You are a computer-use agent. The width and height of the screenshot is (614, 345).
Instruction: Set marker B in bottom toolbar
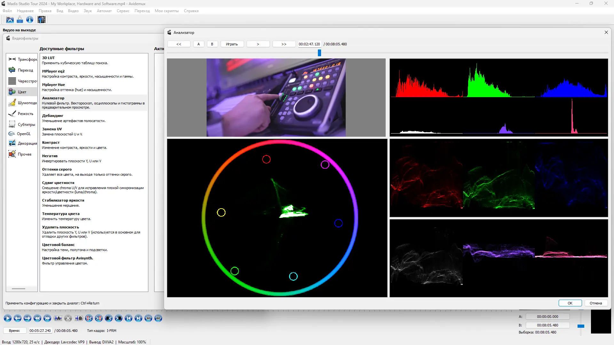click(79, 318)
